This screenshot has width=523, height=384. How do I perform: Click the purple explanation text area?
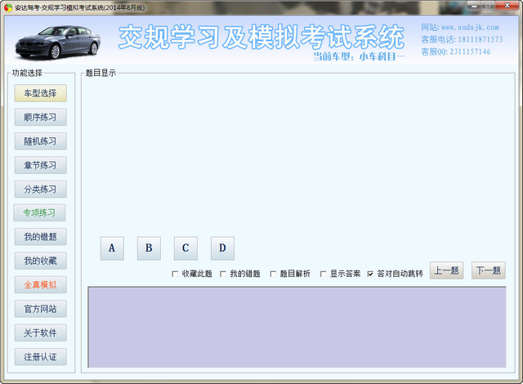click(x=297, y=327)
